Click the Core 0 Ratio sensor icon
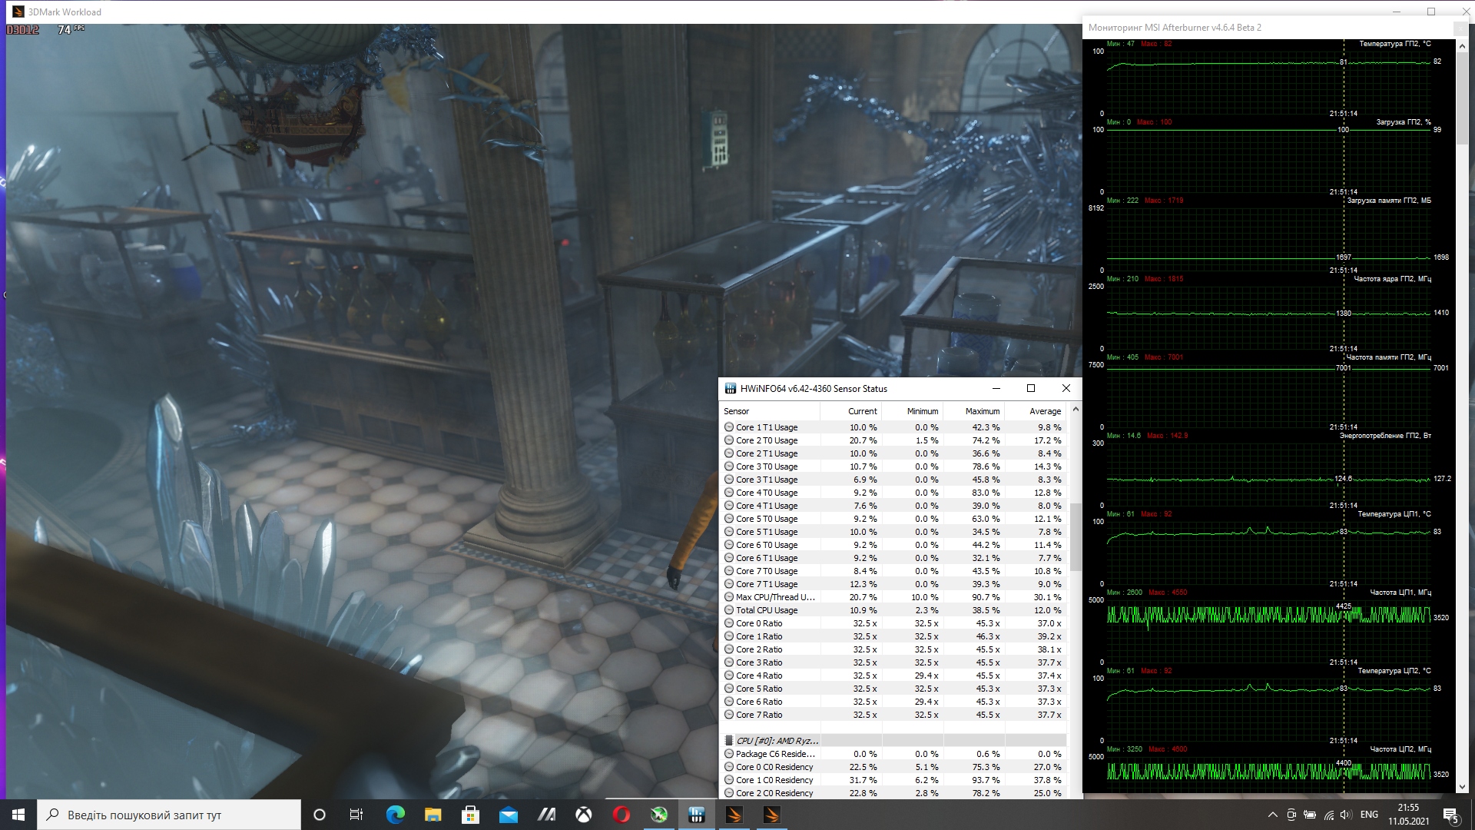This screenshot has height=830, width=1475. (x=729, y=623)
